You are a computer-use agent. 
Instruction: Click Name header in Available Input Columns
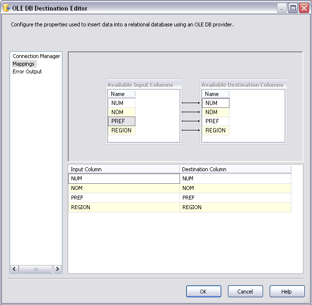tap(121, 94)
